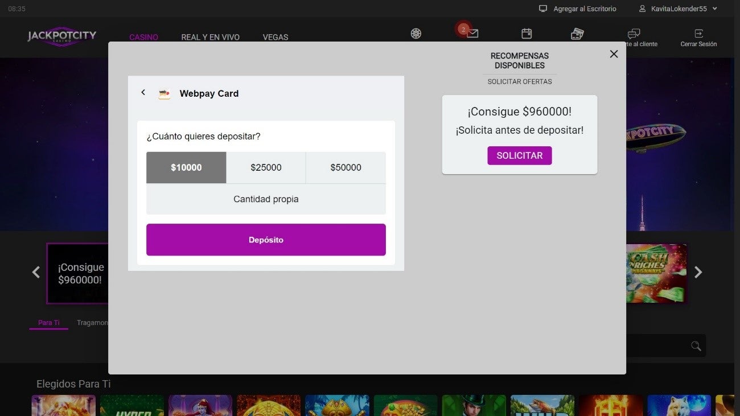The width and height of the screenshot is (740, 416).
Task: Open the calendar icon in header
Action: [527, 34]
